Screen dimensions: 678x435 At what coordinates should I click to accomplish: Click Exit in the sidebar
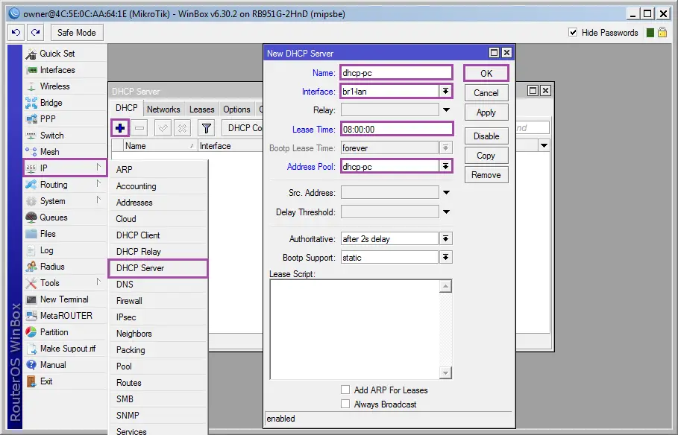coord(65,382)
